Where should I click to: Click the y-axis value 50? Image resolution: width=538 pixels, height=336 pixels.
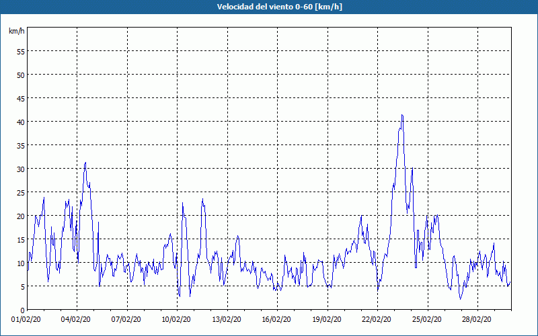point(21,75)
